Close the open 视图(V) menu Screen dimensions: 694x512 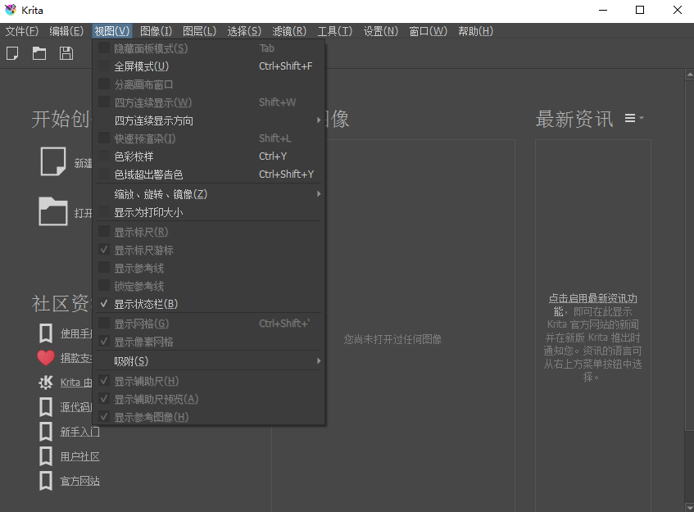(x=112, y=31)
